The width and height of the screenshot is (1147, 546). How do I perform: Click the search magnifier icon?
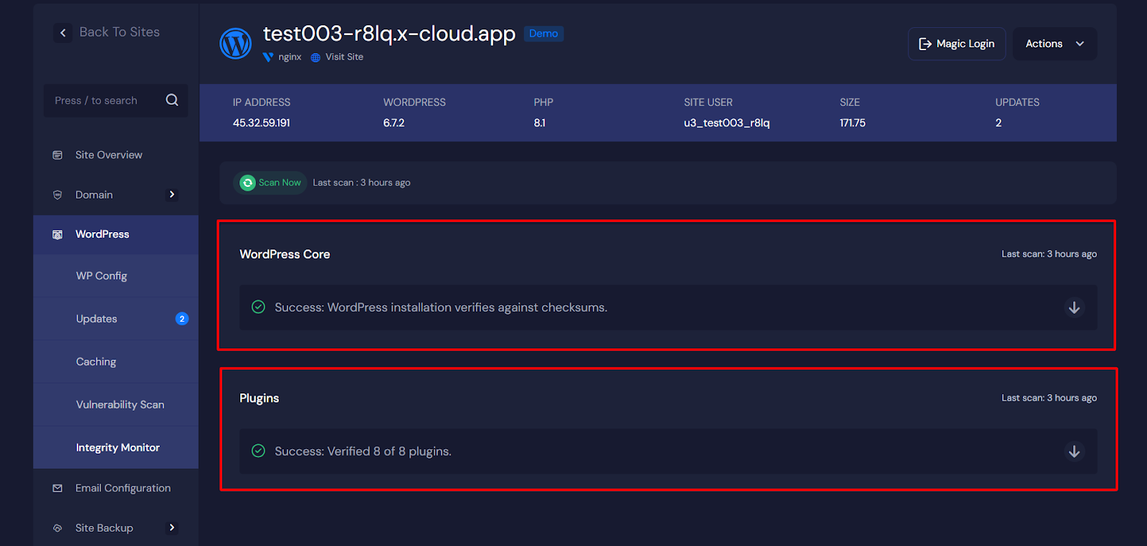point(172,100)
